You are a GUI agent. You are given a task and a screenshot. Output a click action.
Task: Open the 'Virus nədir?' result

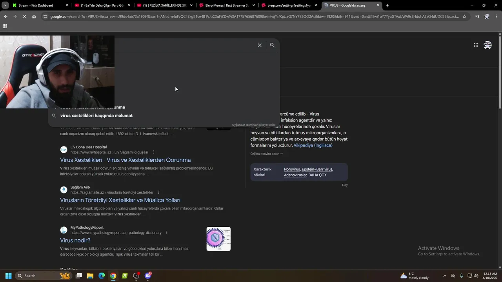point(75,240)
